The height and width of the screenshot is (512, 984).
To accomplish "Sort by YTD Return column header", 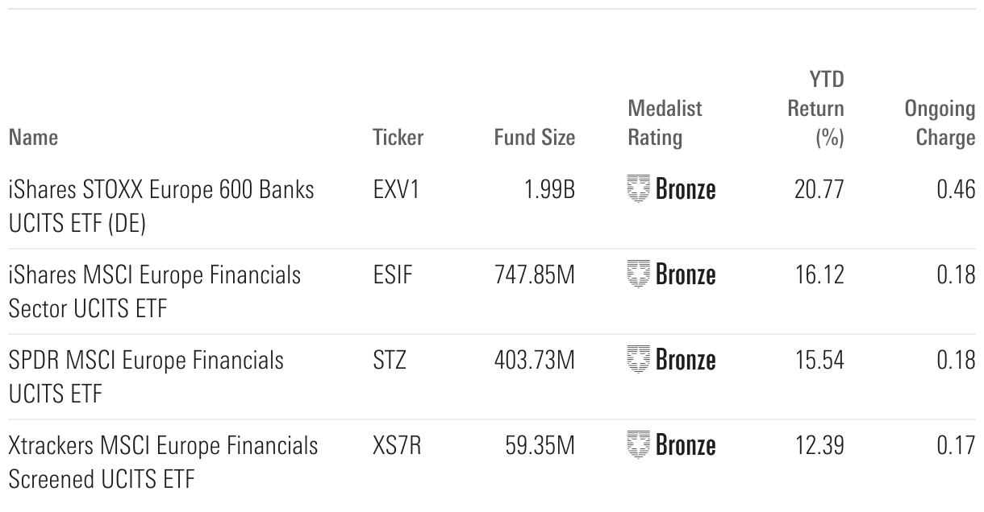I will 815,109.
